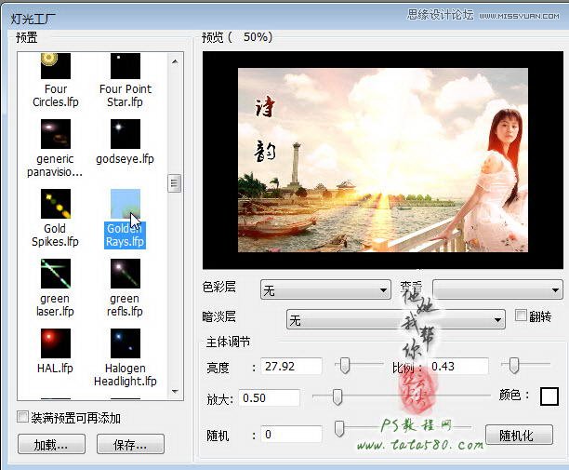
Task: Click the 放大 zoom slider handle
Action: click(337, 397)
